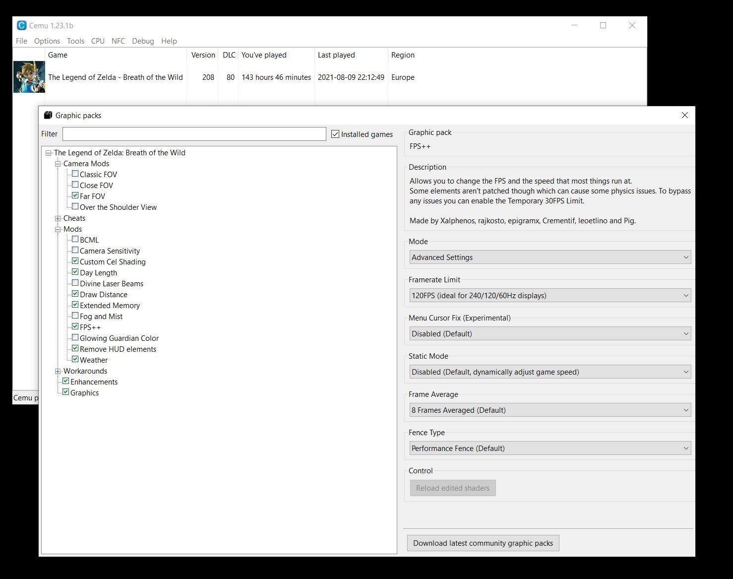Collapse the Camera Mods group
This screenshot has width=733, height=579.
pyautogui.click(x=58, y=164)
